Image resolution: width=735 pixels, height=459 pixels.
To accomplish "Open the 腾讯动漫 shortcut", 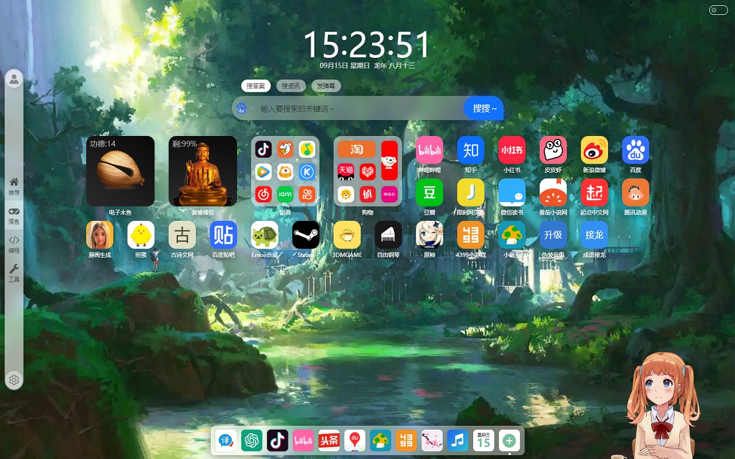I will tap(636, 192).
